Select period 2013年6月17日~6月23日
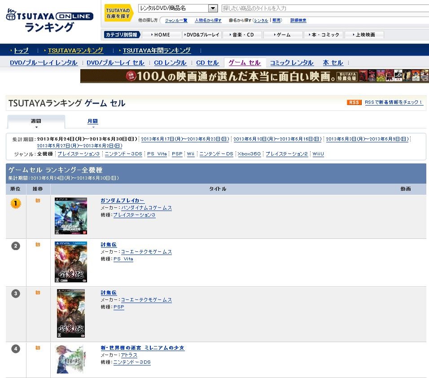 click(x=185, y=139)
